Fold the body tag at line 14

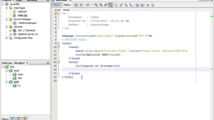click(59, 62)
